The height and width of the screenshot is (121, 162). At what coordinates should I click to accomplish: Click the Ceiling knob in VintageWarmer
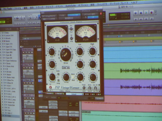66,77
